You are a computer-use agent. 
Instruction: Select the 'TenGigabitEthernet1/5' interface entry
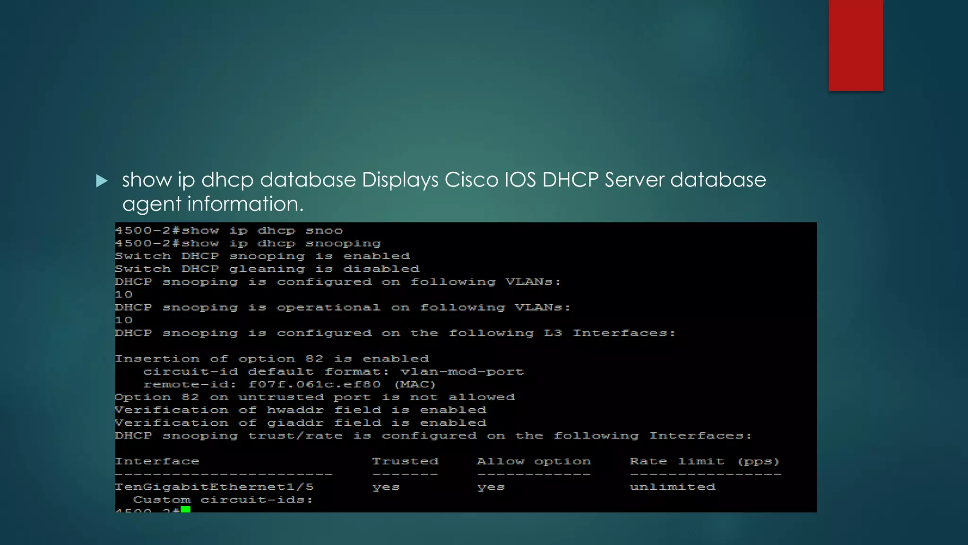(215, 487)
